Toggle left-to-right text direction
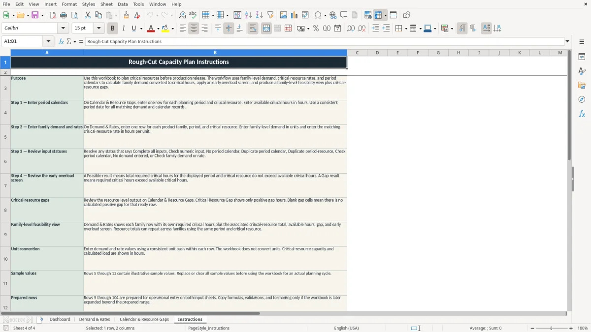The image size is (591, 332). (462, 29)
